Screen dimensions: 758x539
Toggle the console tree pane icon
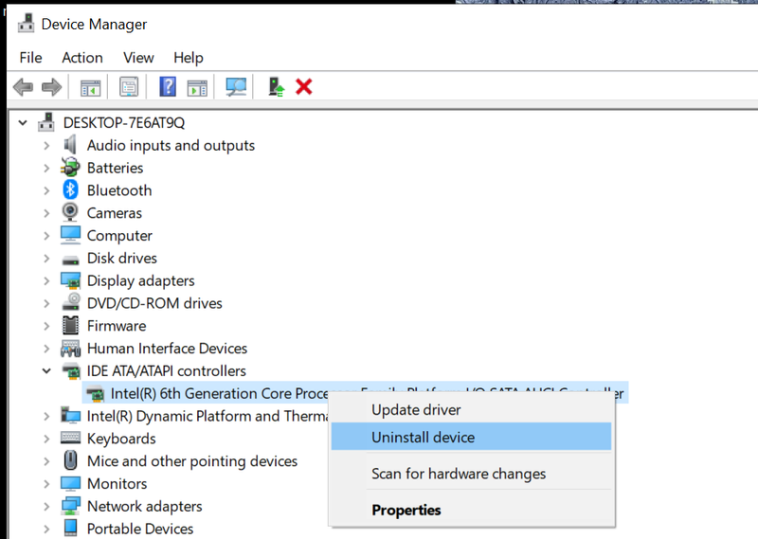[90, 87]
